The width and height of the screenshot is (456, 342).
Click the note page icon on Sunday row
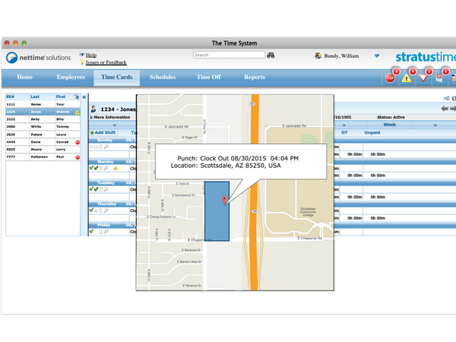(x=101, y=147)
